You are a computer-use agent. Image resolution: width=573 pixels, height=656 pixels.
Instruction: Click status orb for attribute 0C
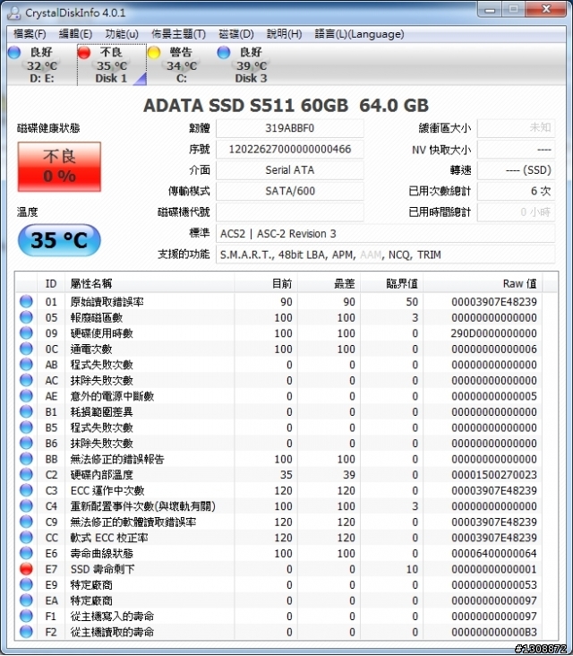[x=26, y=349]
